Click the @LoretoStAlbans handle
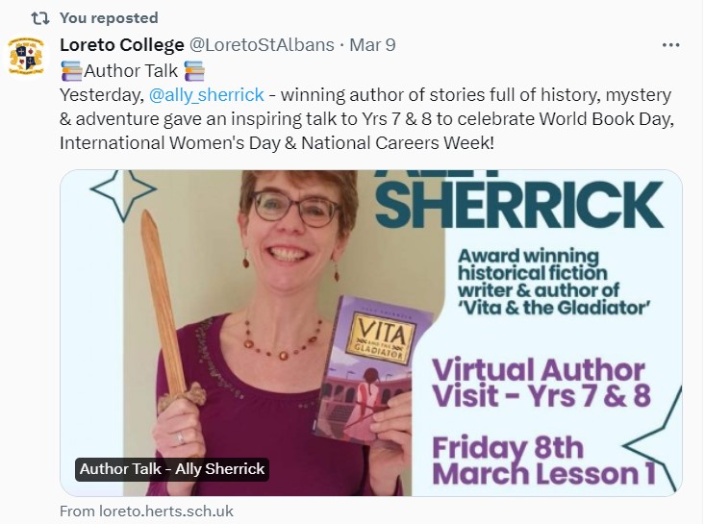The image size is (705, 524). click(276, 45)
